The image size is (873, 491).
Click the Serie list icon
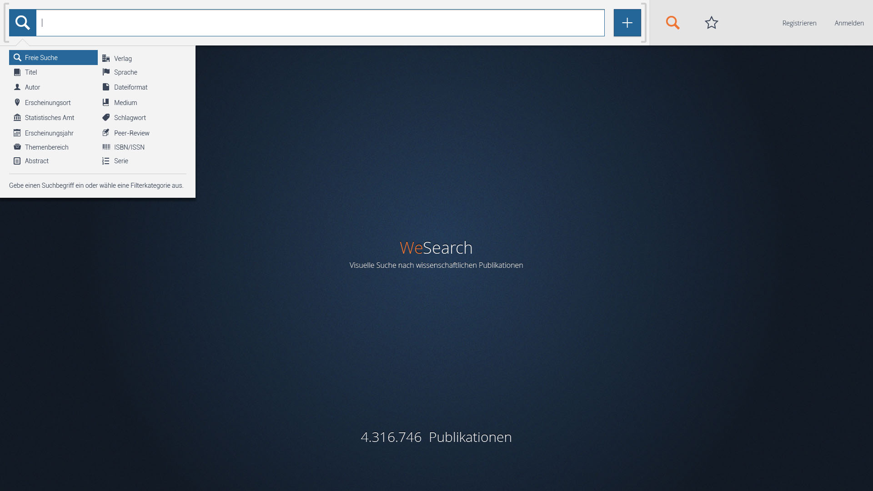coord(106,161)
